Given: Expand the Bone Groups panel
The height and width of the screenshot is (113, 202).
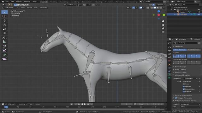Looking at the screenshot, I should pyautogui.click(x=181, y=67).
